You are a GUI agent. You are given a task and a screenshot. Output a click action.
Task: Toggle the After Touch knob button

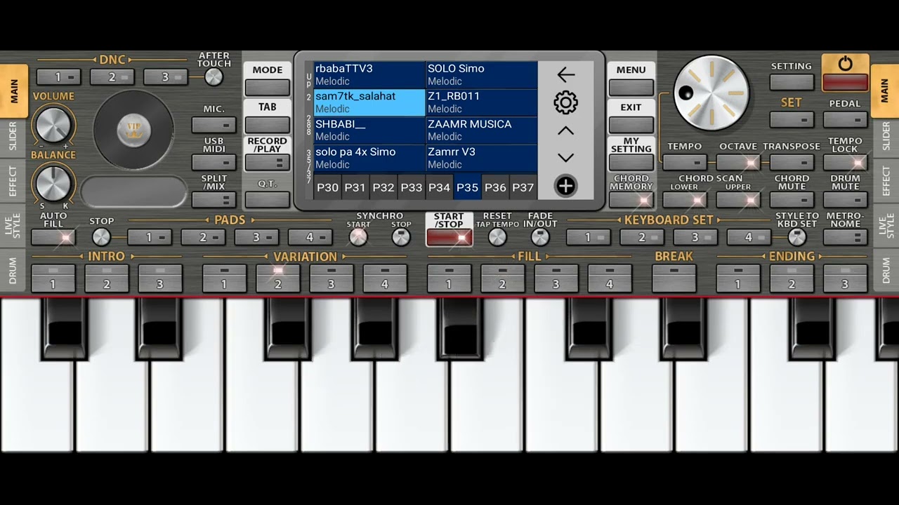214,76
